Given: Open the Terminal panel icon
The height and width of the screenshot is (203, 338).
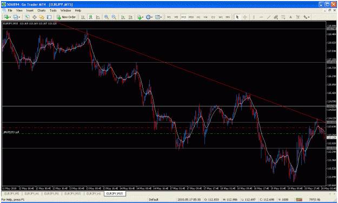Looking at the screenshot, I should [x=49, y=17].
